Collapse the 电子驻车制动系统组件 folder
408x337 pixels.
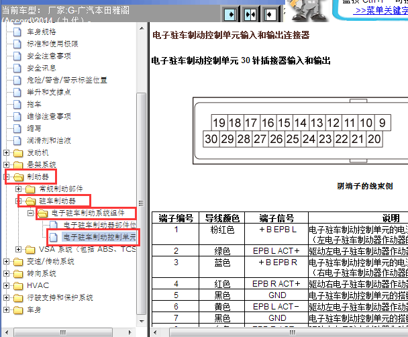pyautogui.click(x=30, y=213)
